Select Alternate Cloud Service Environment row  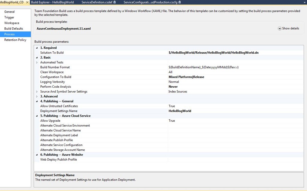(65, 126)
